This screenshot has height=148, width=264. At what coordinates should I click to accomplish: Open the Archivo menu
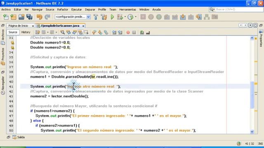point(6,9)
